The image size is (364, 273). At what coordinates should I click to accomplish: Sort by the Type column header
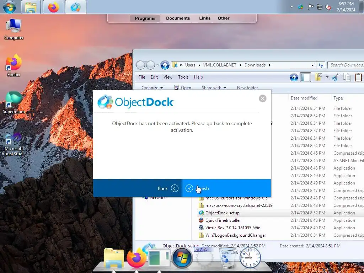338,98
